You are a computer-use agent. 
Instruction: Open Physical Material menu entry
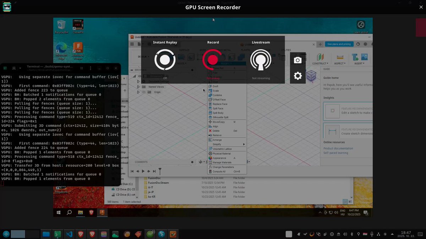227,154
